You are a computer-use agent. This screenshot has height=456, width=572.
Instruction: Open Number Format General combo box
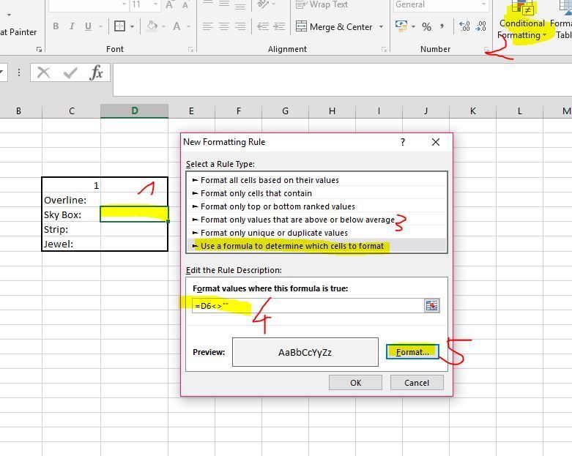[x=441, y=4]
